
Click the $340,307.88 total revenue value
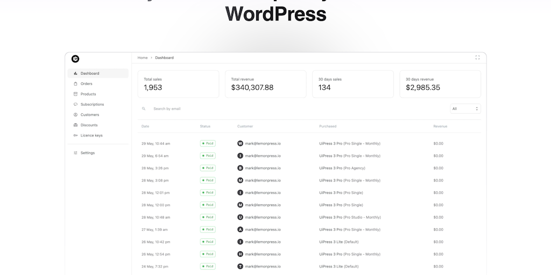point(252,88)
